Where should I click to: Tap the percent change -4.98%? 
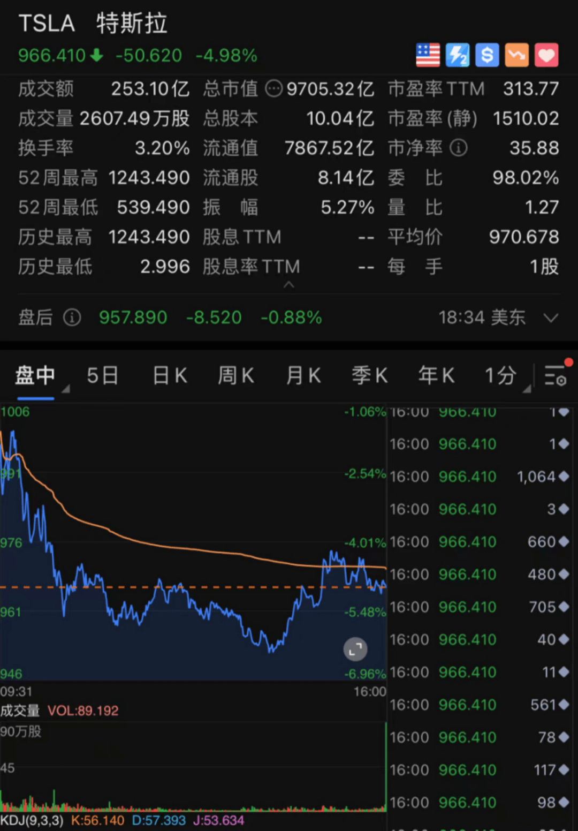coord(226,55)
